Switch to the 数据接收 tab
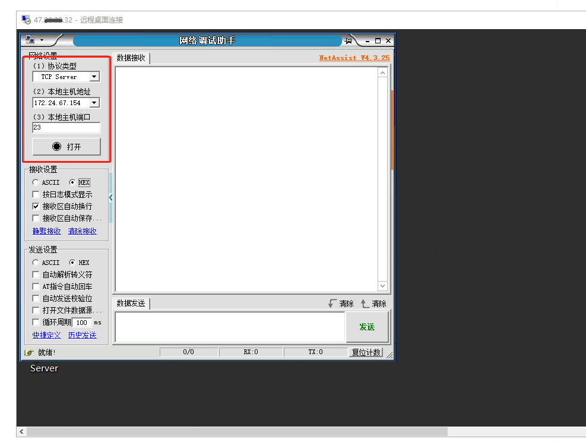 tap(131, 58)
